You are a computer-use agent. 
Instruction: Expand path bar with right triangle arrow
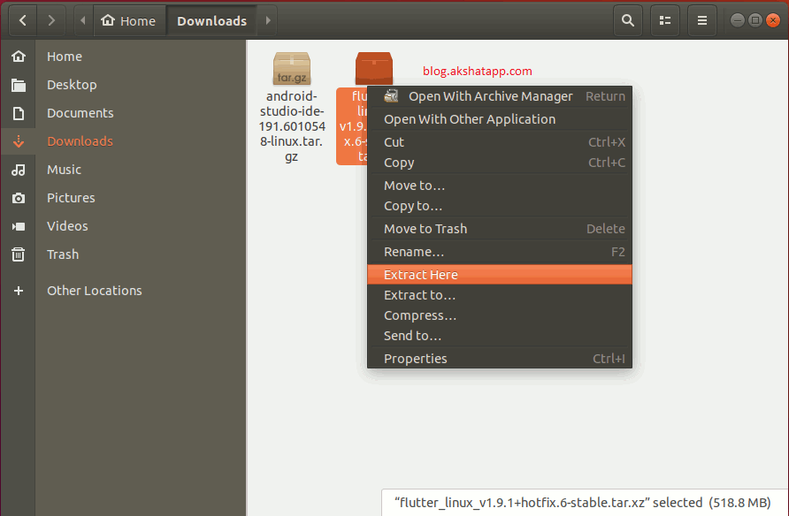point(269,20)
